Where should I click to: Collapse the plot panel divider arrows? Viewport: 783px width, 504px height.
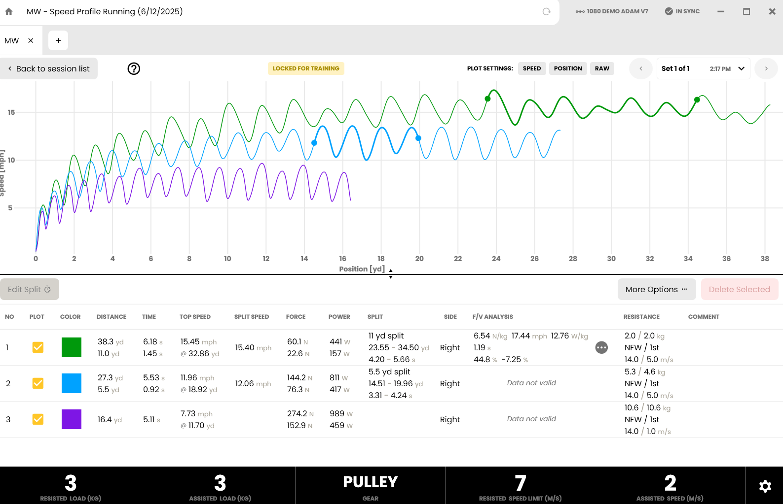point(391,274)
